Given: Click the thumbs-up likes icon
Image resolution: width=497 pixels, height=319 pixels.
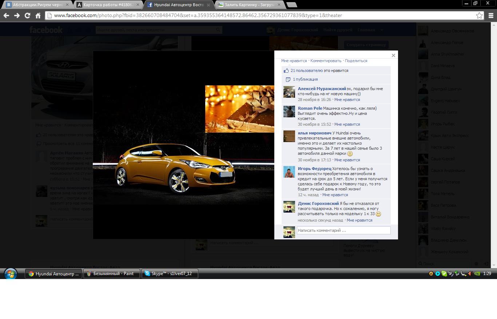Looking at the screenshot, I should click(x=286, y=70).
